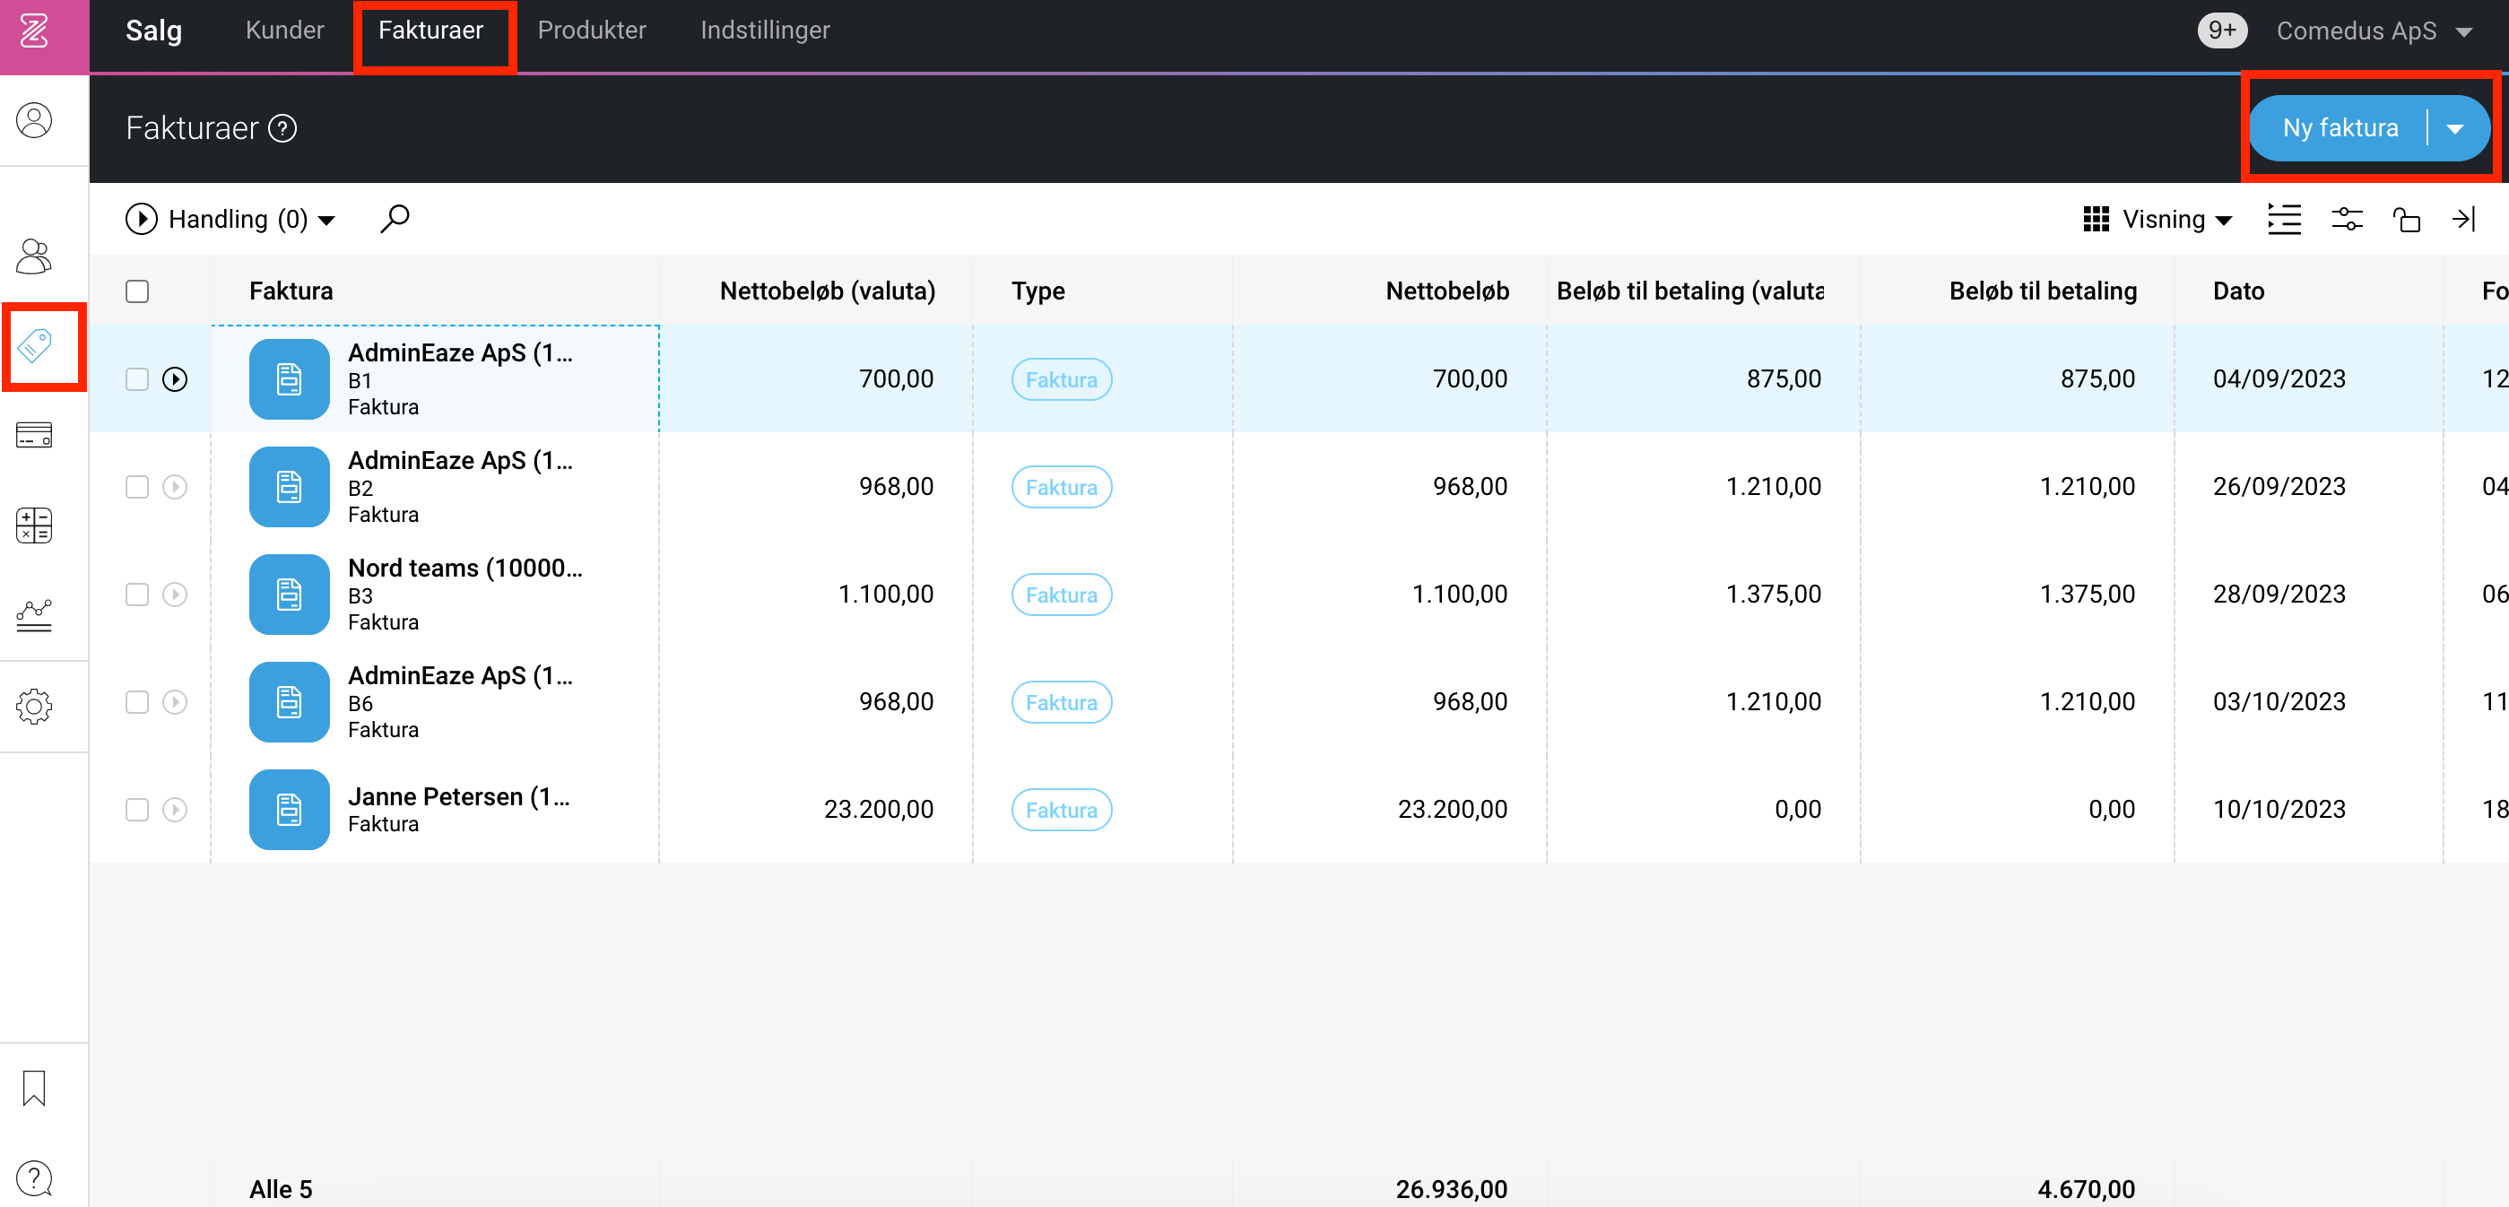Switch to the Fakturaer tab
Viewport: 2509px width, 1207px height.
point(430,30)
